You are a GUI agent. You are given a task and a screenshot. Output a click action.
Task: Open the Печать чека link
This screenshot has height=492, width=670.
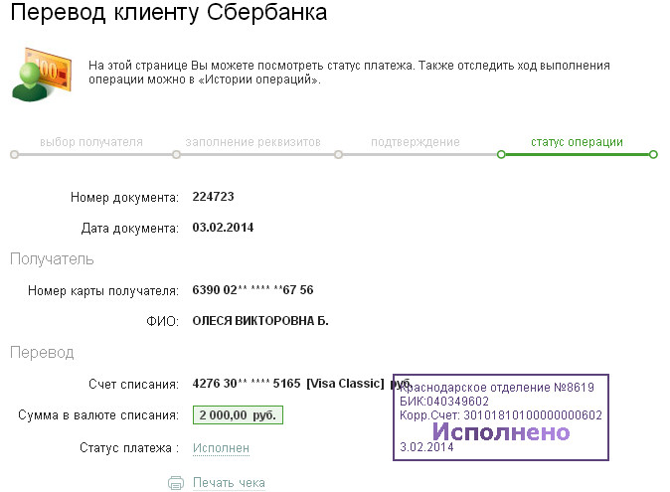coord(229,483)
